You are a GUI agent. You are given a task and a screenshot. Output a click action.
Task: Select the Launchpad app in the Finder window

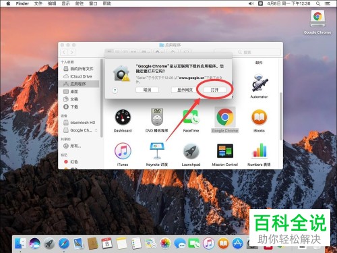[191, 151]
